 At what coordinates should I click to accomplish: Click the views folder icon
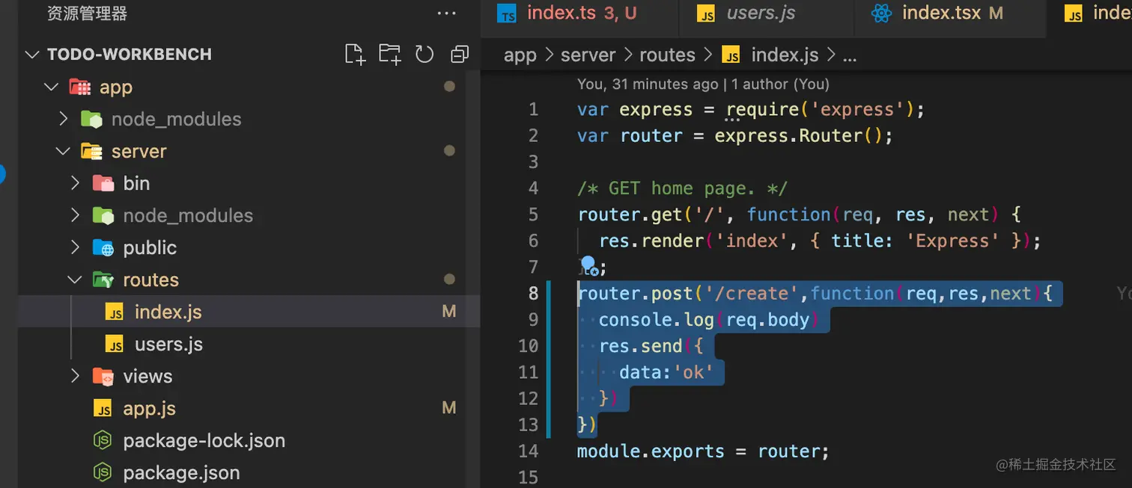point(103,376)
